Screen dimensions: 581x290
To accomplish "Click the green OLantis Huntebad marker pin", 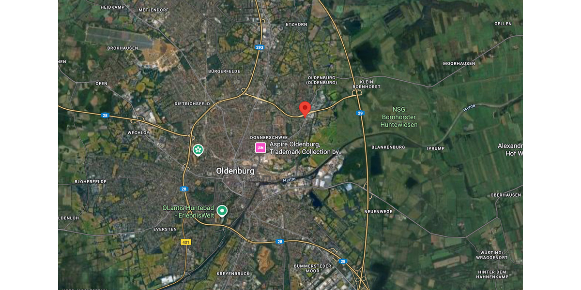I will tap(222, 211).
